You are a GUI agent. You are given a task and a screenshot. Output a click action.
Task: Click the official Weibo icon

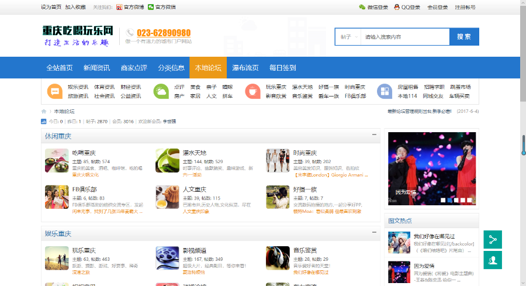[x=119, y=7]
